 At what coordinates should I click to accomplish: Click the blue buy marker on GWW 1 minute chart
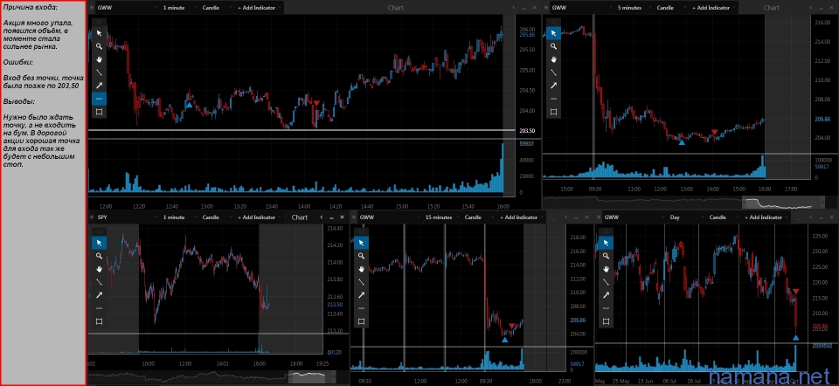(x=189, y=105)
